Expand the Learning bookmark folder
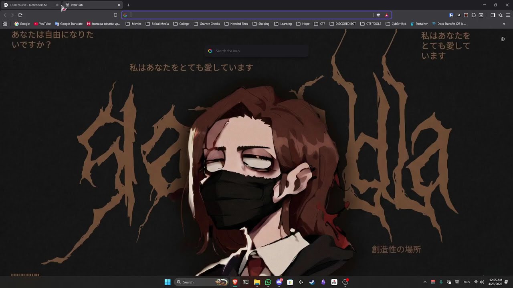 [x=283, y=24]
